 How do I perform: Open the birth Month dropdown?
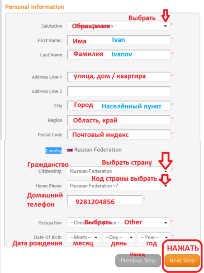tap(84, 237)
